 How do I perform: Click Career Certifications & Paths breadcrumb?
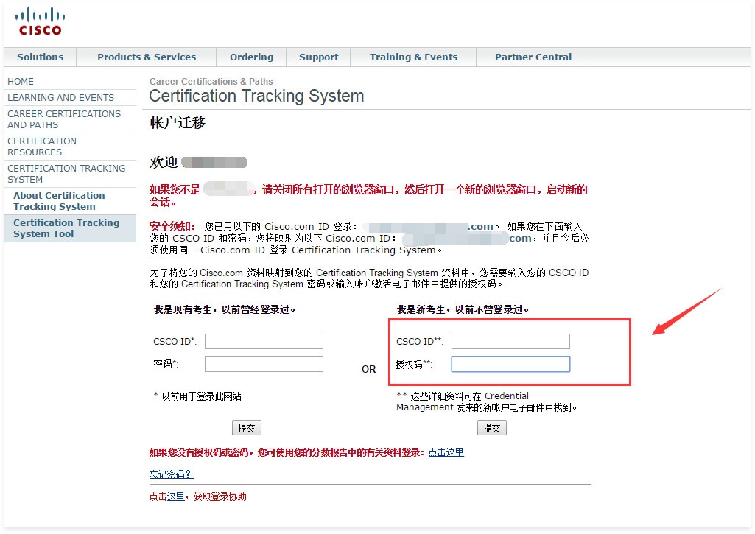[211, 81]
